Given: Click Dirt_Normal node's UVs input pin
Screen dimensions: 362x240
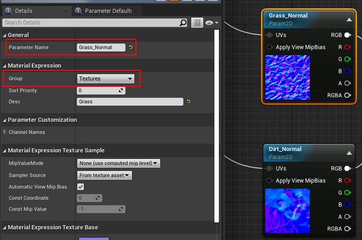Looking at the screenshot, I should [x=269, y=168].
